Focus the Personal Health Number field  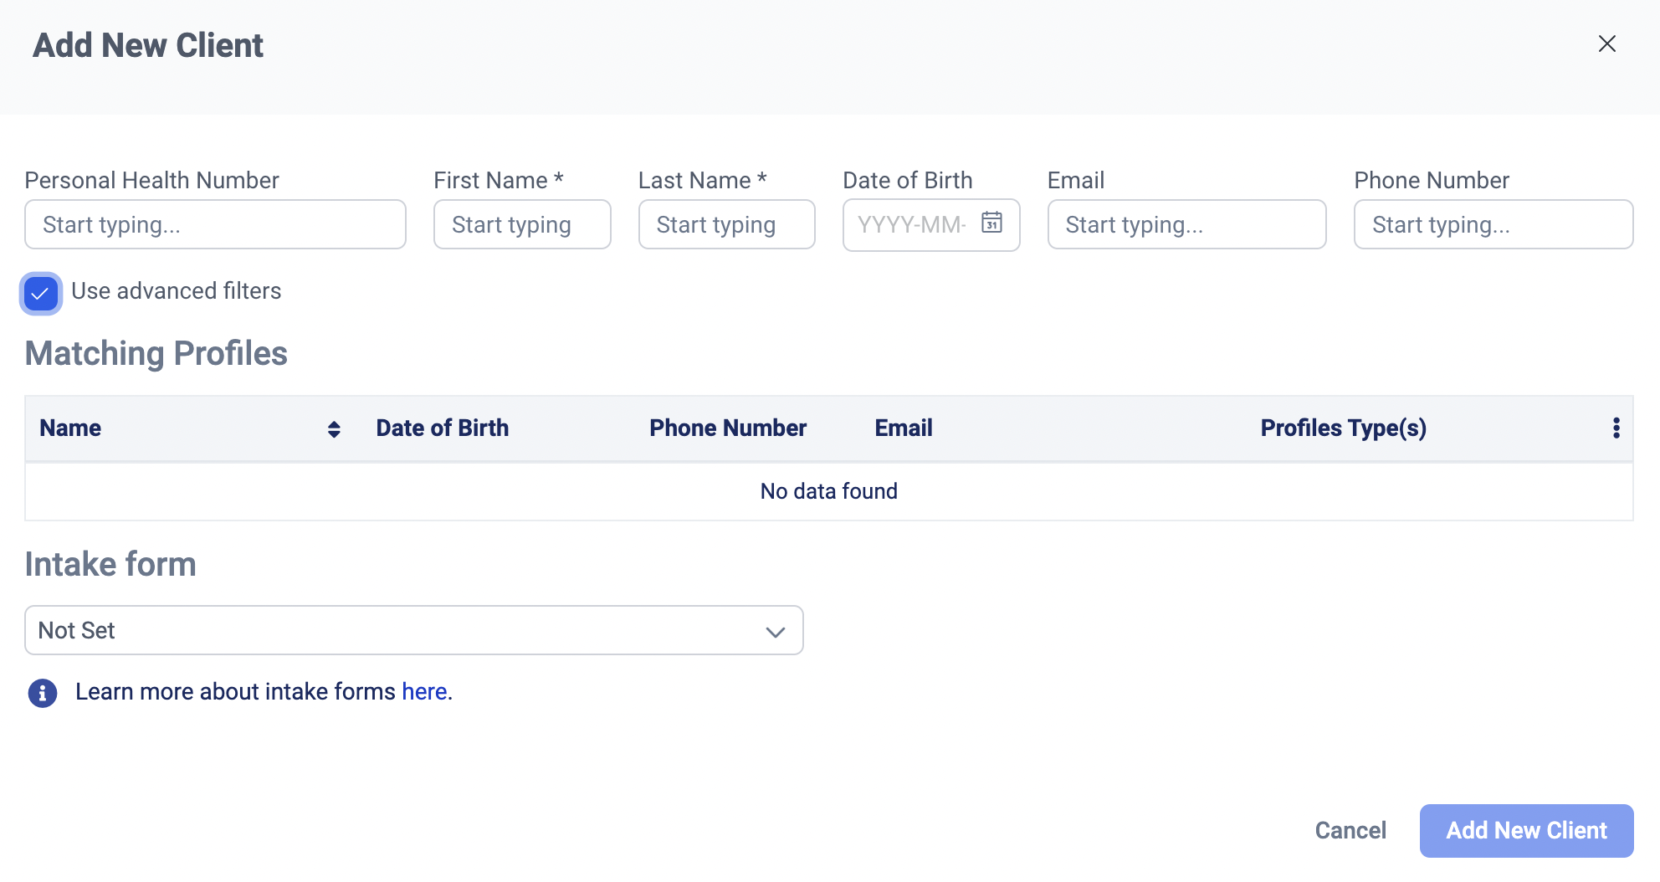click(215, 225)
